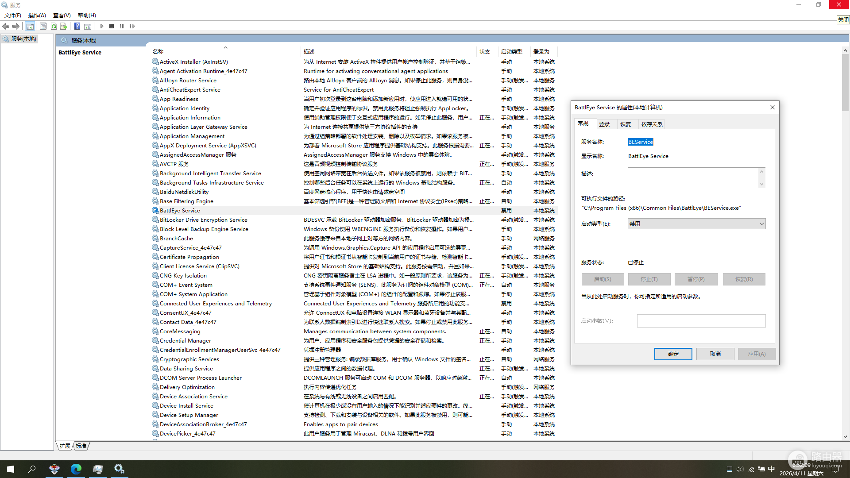Click inside the 描述 description text box
The width and height of the screenshot is (850, 478).
click(x=693, y=177)
